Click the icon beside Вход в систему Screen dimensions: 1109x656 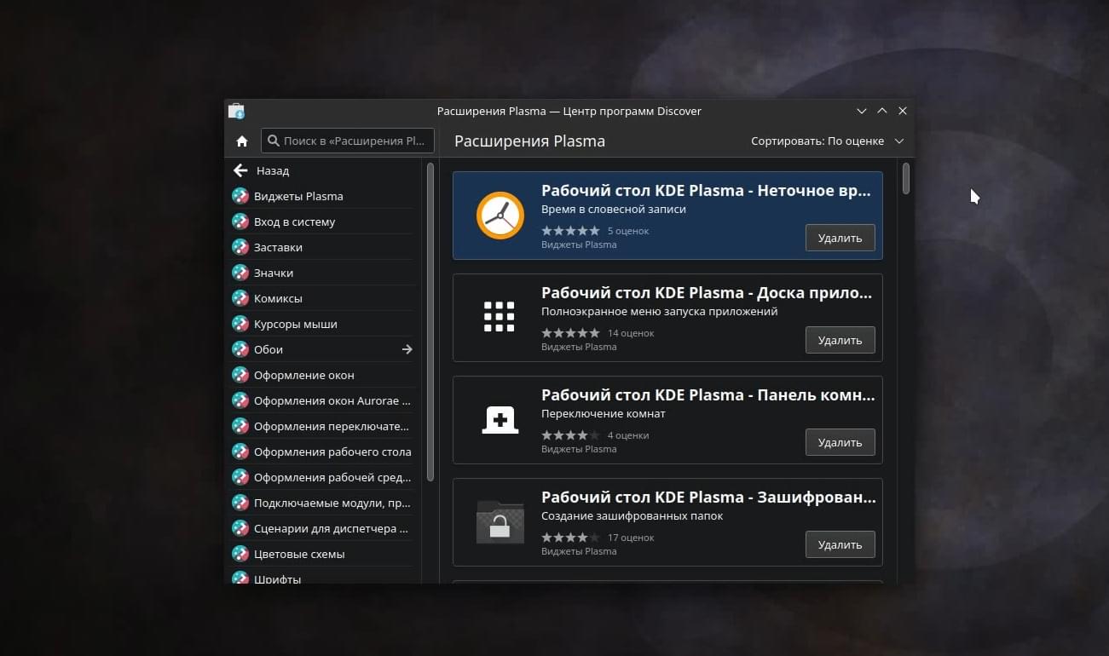click(x=240, y=222)
